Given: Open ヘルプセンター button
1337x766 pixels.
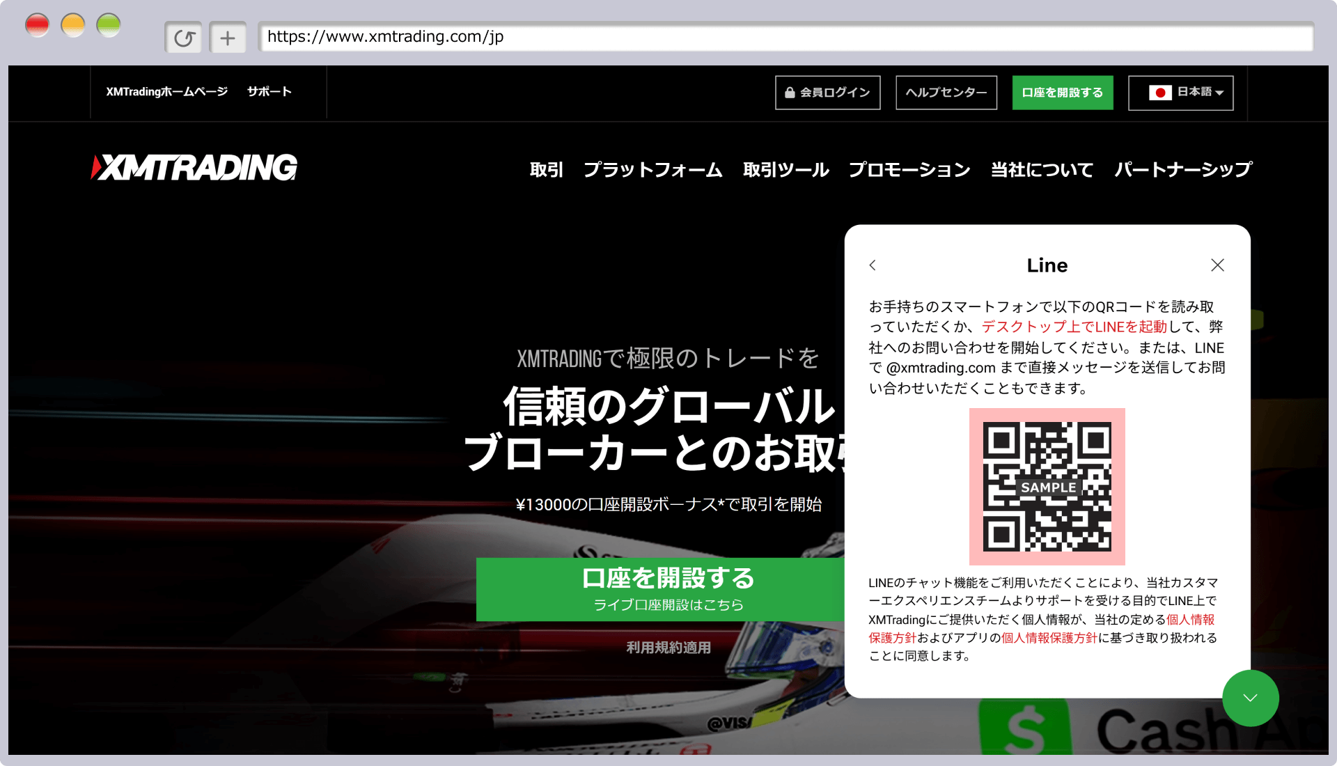Looking at the screenshot, I should click(946, 93).
